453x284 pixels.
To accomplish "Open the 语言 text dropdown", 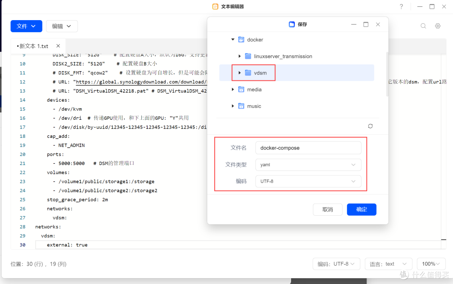I will tap(388, 264).
